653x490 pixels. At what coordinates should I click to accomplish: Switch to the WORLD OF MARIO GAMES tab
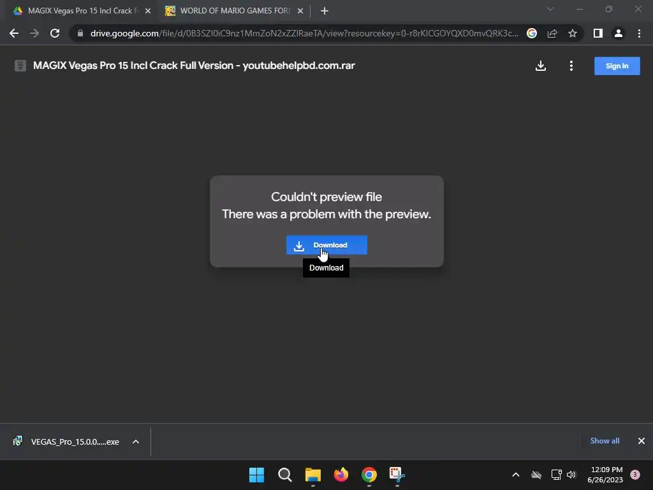[x=235, y=11]
